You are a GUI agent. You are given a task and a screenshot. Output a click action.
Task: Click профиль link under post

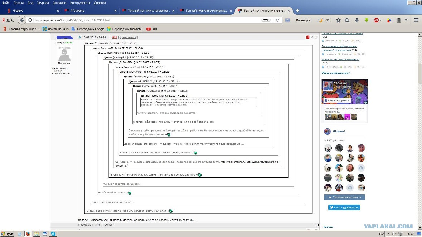[86, 224]
